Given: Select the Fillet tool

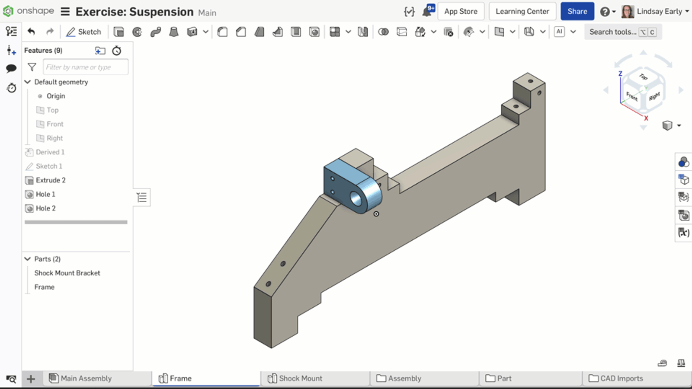Looking at the screenshot, I should point(222,32).
